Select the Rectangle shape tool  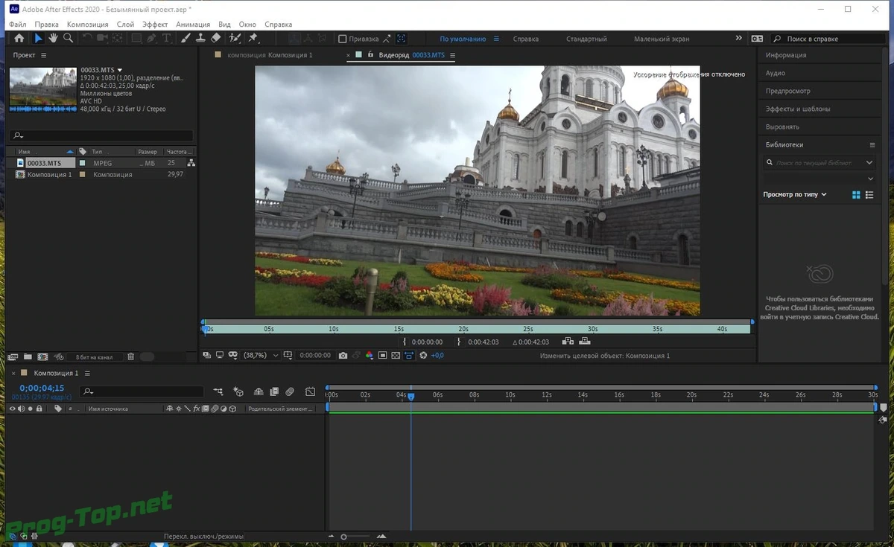(x=137, y=38)
